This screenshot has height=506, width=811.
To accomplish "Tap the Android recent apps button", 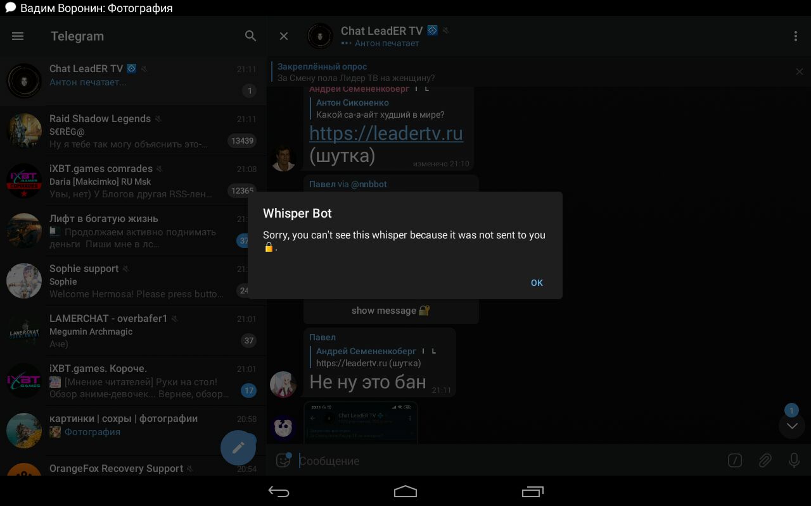I will coord(533,491).
